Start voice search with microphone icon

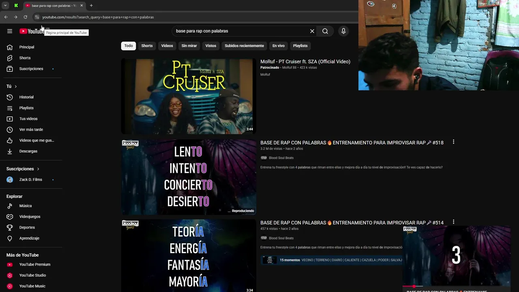click(343, 31)
